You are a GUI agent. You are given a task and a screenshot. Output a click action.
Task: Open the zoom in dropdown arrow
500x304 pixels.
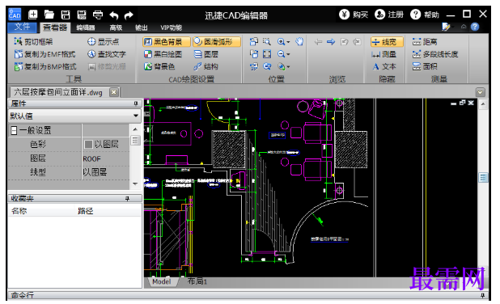(x=288, y=42)
